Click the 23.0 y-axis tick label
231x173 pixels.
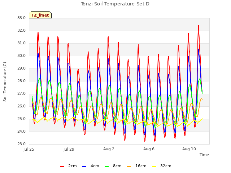pyautogui.click(x=22, y=144)
